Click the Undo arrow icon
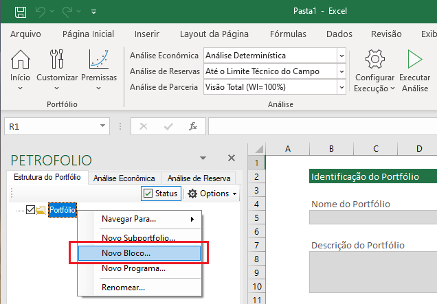Image resolution: width=437 pixels, height=304 pixels. point(43,12)
